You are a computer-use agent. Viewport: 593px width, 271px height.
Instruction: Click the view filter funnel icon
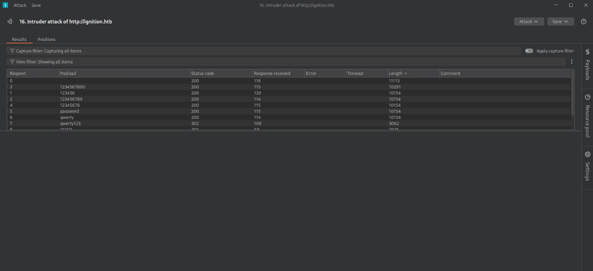click(x=12, y=61)
